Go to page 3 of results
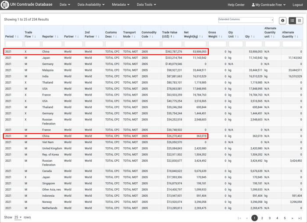Image resolution: width=307 pixels, height=223 pixels. [x=269, y=218]
